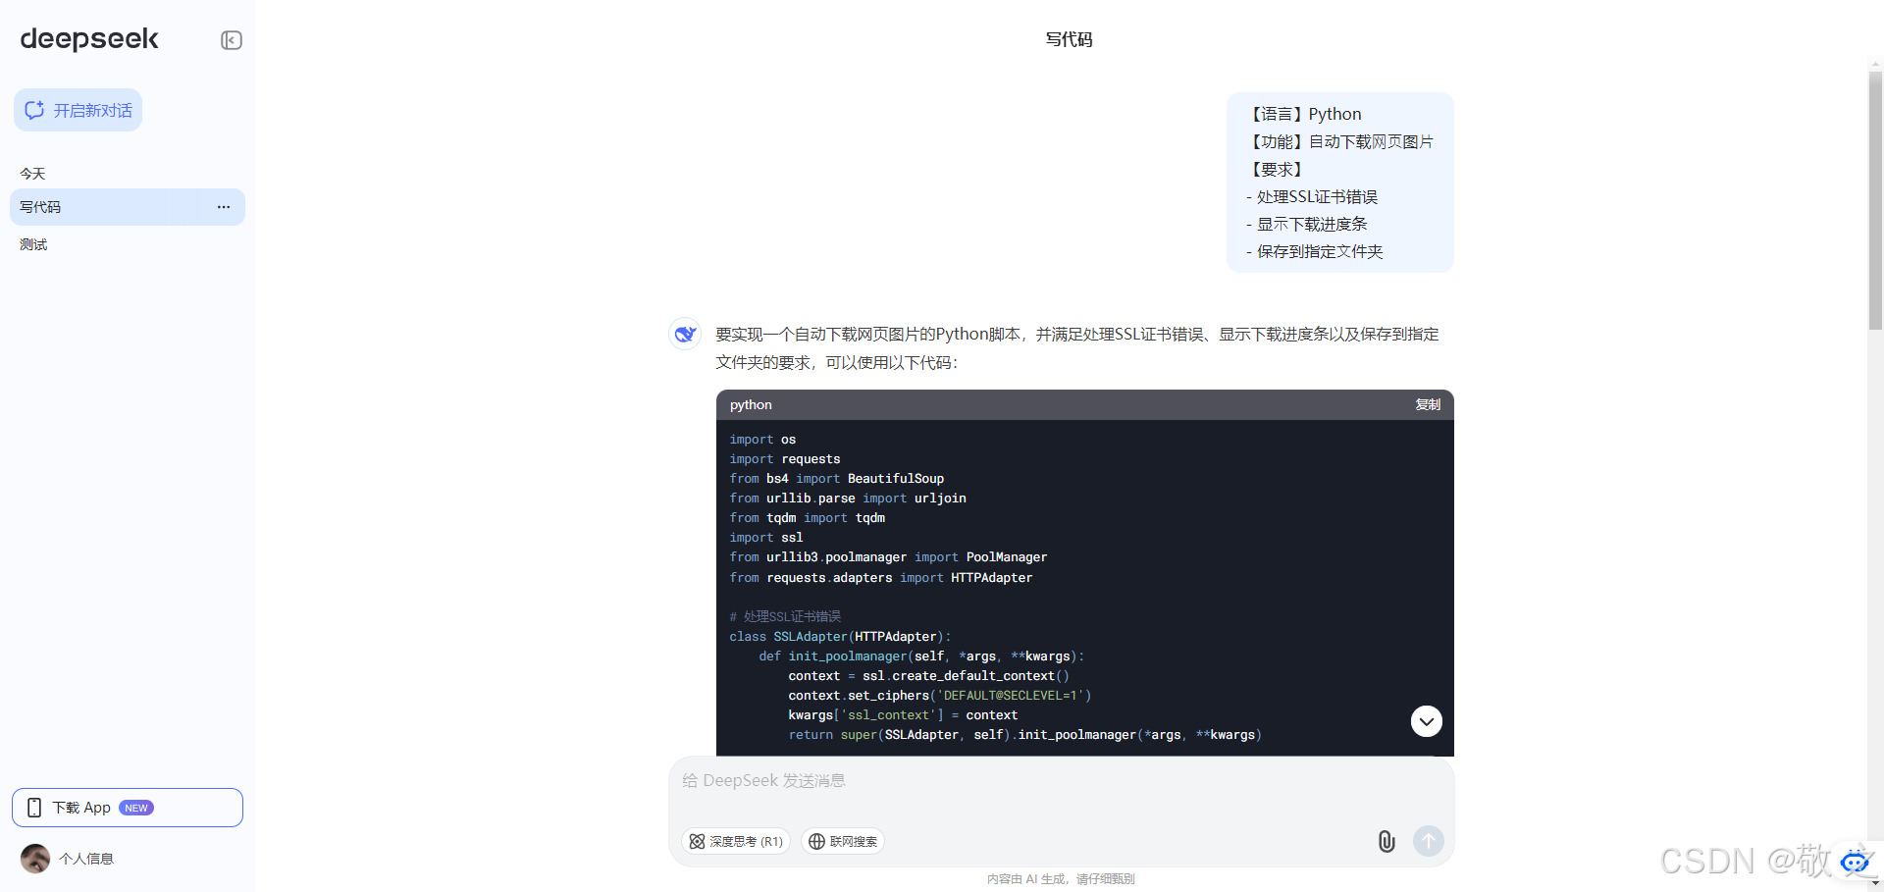This screenshot has width=1884, height=892.
Task: Click the 写代码 chat title at top
Action: (x=1069, y=39)
